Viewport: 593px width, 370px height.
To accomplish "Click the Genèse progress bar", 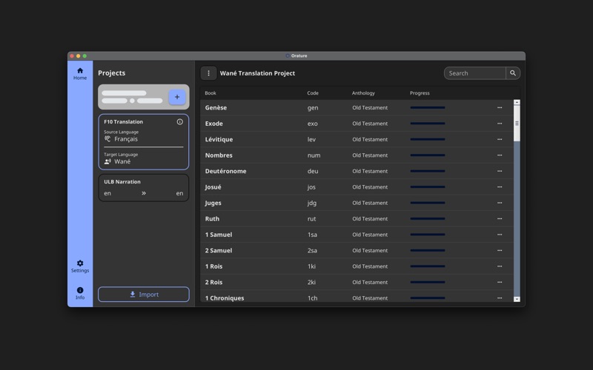I will [x=428, y=107].
